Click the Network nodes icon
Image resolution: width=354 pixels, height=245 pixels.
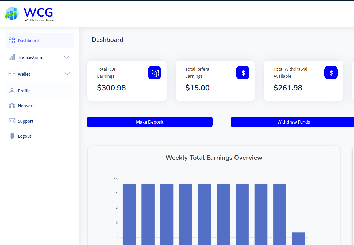(12, 106)
